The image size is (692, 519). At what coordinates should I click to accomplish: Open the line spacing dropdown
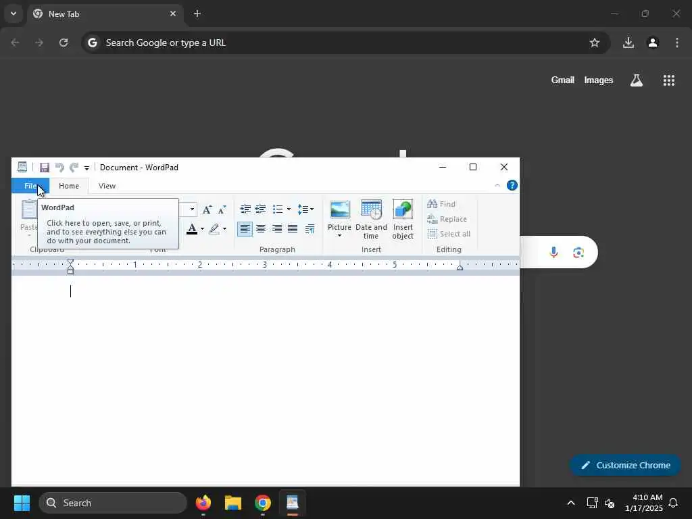coord(305,209)
